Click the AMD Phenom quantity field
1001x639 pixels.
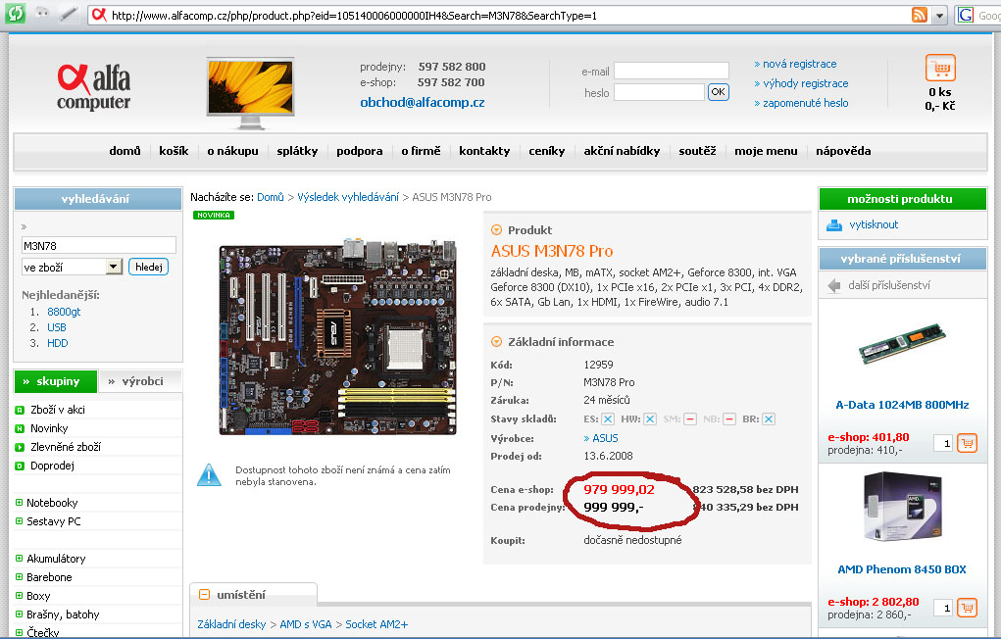(943, 608)
